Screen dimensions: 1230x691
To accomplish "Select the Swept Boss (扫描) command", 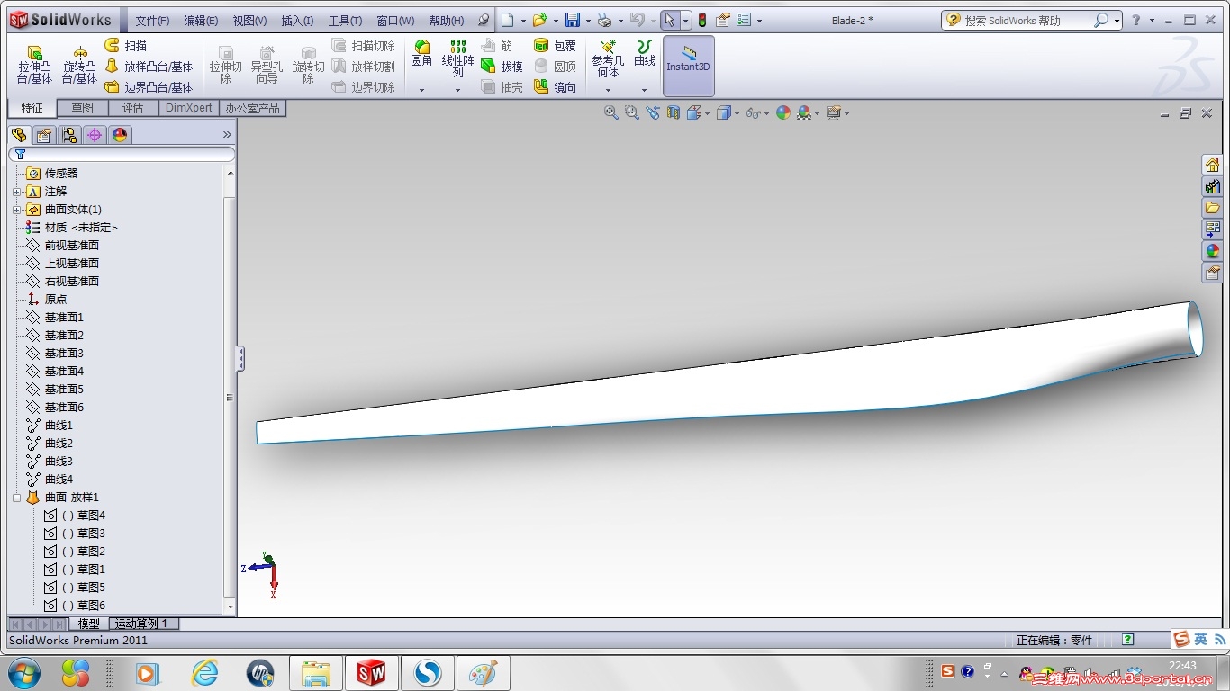I will pyautogui.click(x=126, y=46).
